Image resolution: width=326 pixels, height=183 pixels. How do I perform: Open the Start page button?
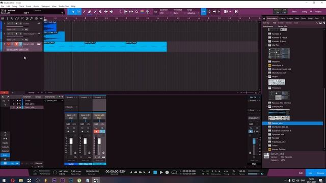point(294,12)
